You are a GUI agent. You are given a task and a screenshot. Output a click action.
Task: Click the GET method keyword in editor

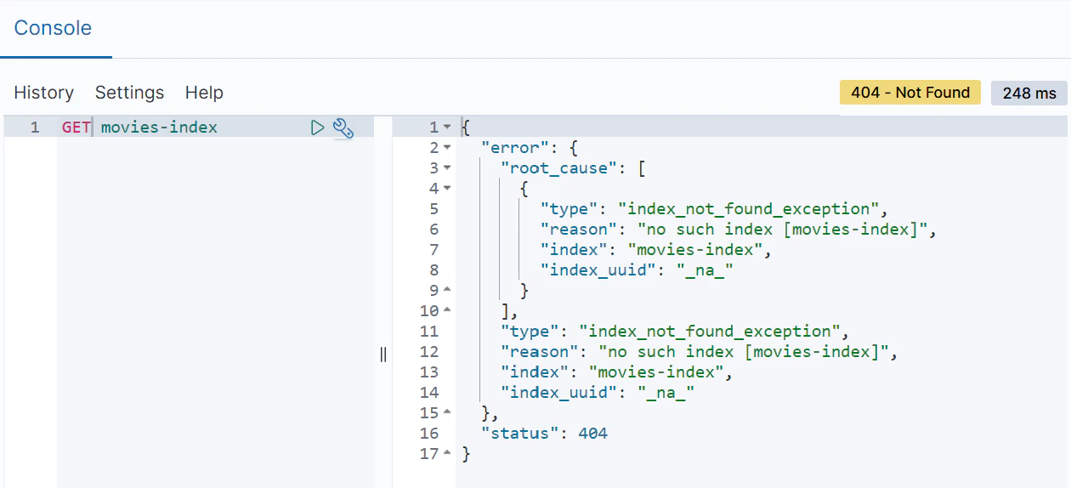(x=76, y=128)
